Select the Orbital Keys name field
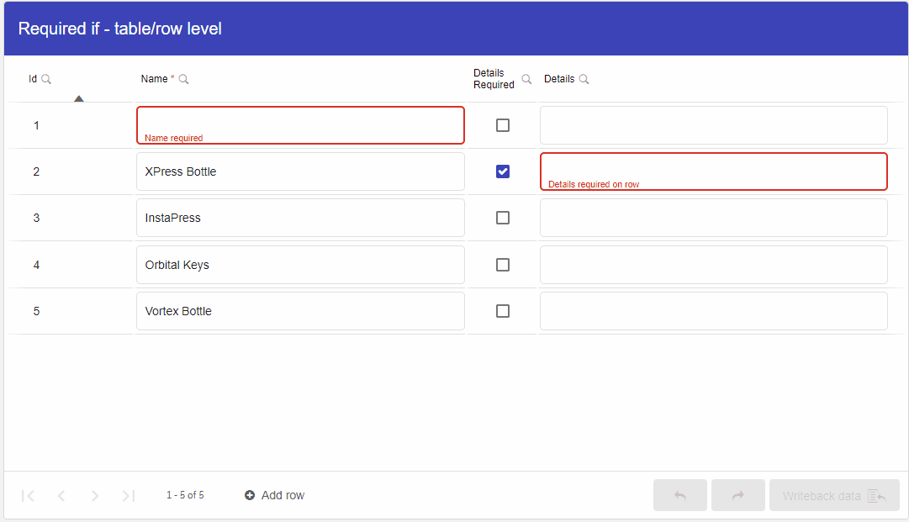The width and height of the screenshot is (909, 522). click(x=300, y=265)
